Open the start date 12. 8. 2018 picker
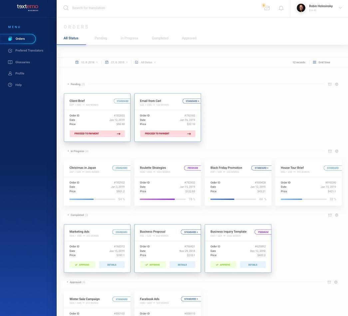This screenshot has width=348, height=316. (x=87, y=62)
